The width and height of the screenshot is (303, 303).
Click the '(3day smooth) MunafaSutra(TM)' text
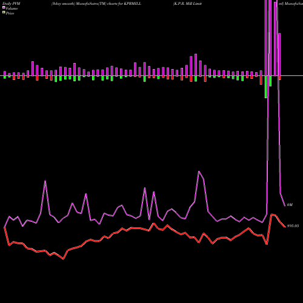79,4
